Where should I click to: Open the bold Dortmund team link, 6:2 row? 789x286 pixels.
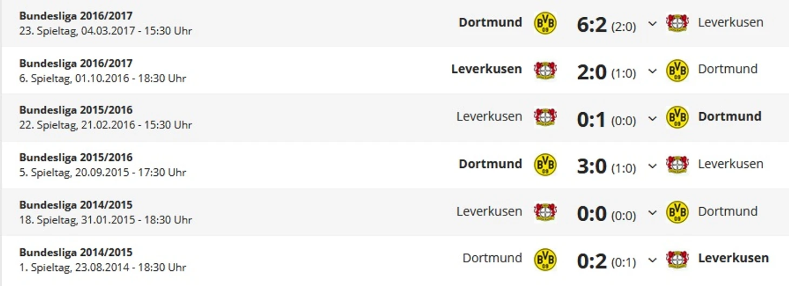(490, 23)
